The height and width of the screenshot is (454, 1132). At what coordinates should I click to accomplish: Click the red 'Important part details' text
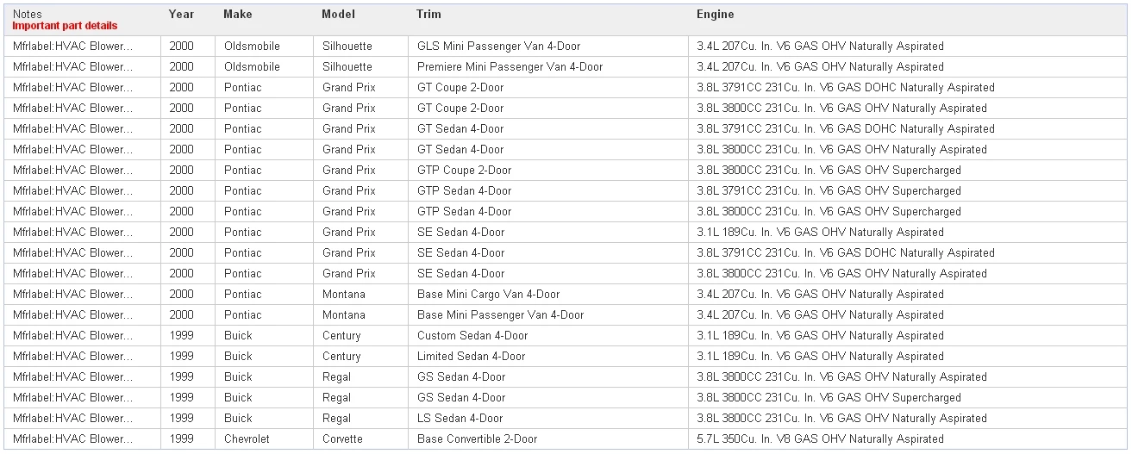[x=65, y=26]
